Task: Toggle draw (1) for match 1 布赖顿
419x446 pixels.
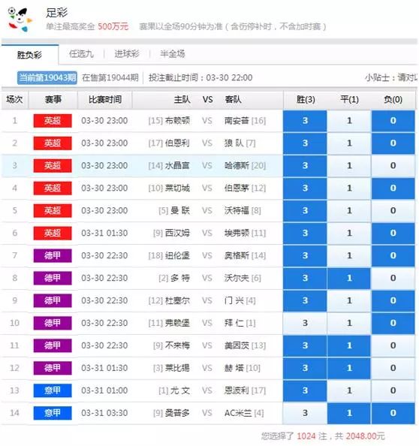Action: pos(349,121)
